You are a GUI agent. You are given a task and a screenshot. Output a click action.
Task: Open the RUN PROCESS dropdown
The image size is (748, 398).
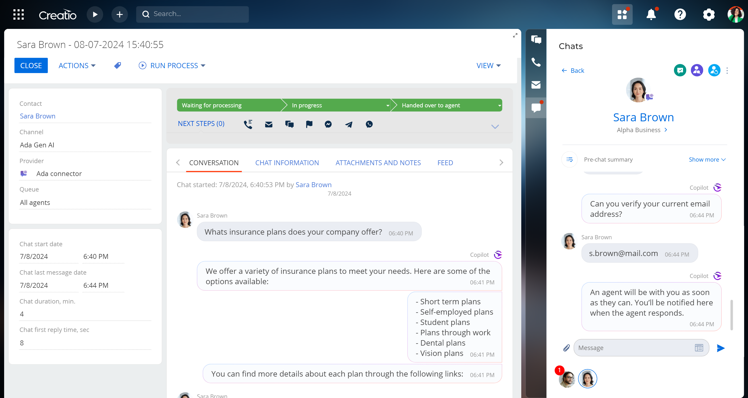pos(172,65)
